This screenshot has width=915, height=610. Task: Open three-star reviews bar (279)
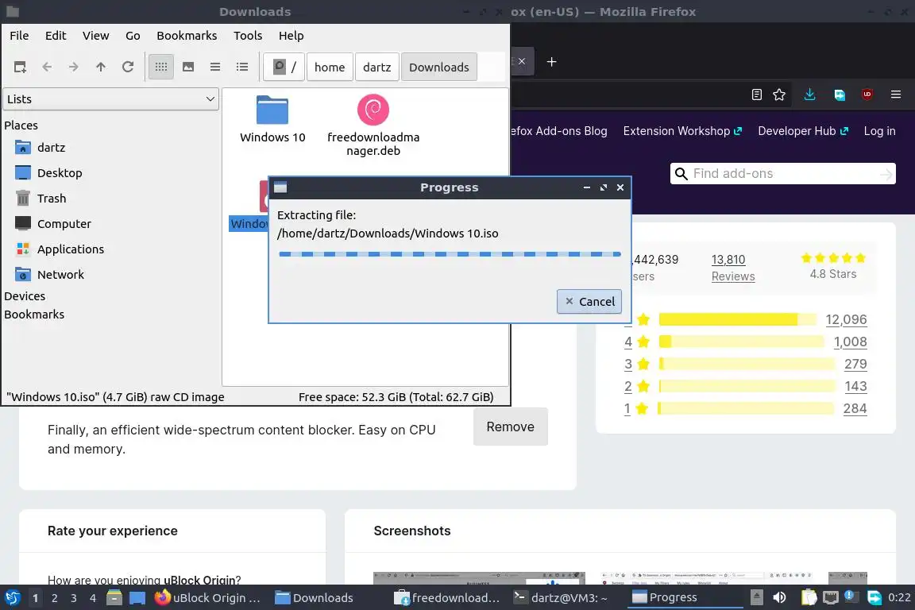tap(747, 365)
